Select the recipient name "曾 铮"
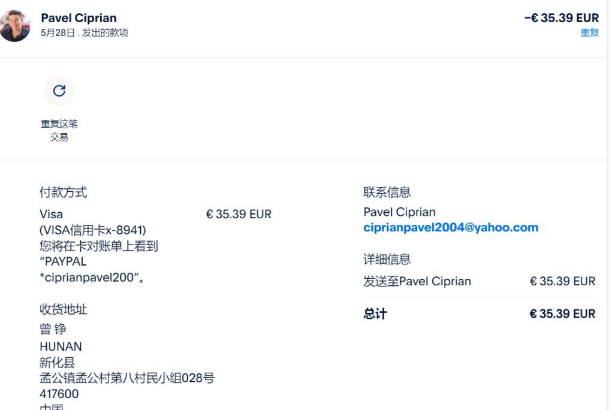This screenshot has width=615, height=410. point(53,329)
